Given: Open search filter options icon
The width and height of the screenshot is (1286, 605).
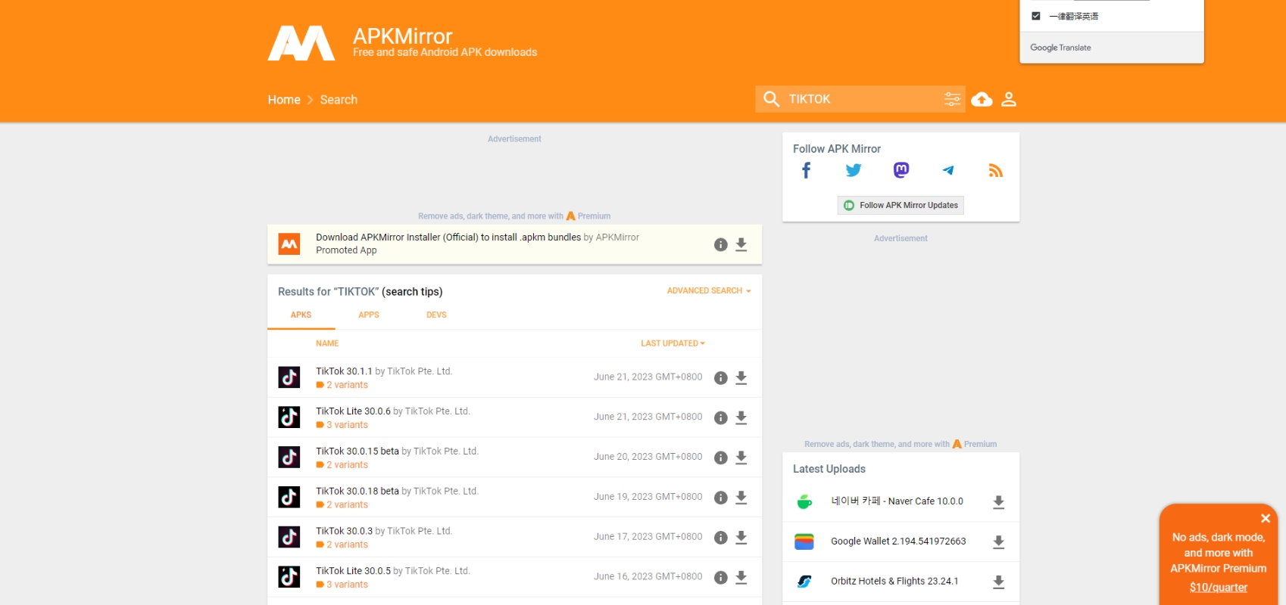Looking at the screenshot, I should [x=952, y=99].
